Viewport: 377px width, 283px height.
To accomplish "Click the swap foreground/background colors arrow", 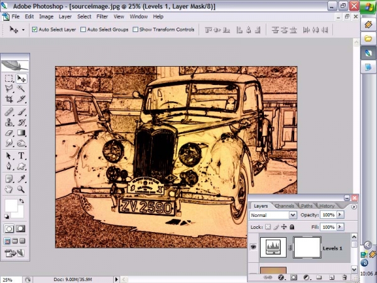I will click(x=21, y=201).
